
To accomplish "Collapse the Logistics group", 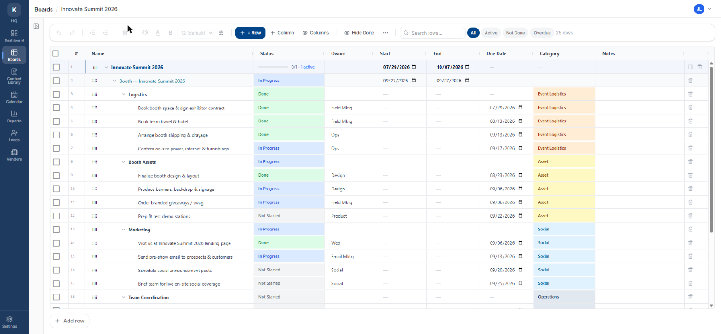I will (123, 94).
